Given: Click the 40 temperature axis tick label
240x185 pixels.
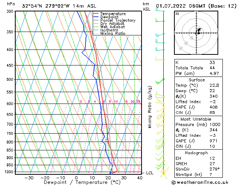Looking at the screenshot, I should 140,178.
